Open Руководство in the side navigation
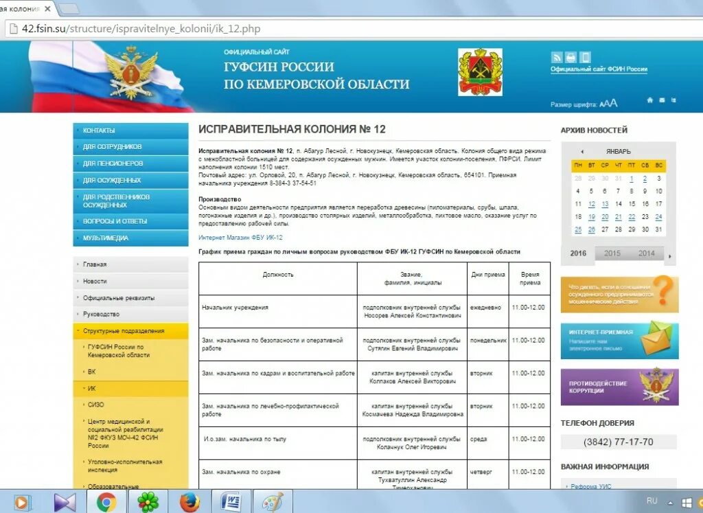 [x=130, y=314]
